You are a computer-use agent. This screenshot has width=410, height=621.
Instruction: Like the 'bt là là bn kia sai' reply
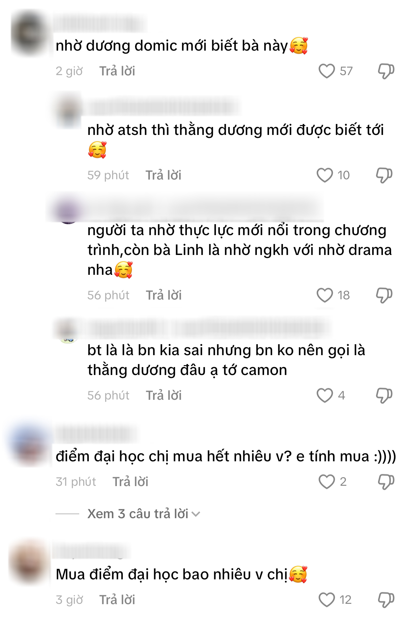pyautogui.click(x=325, y=395)
